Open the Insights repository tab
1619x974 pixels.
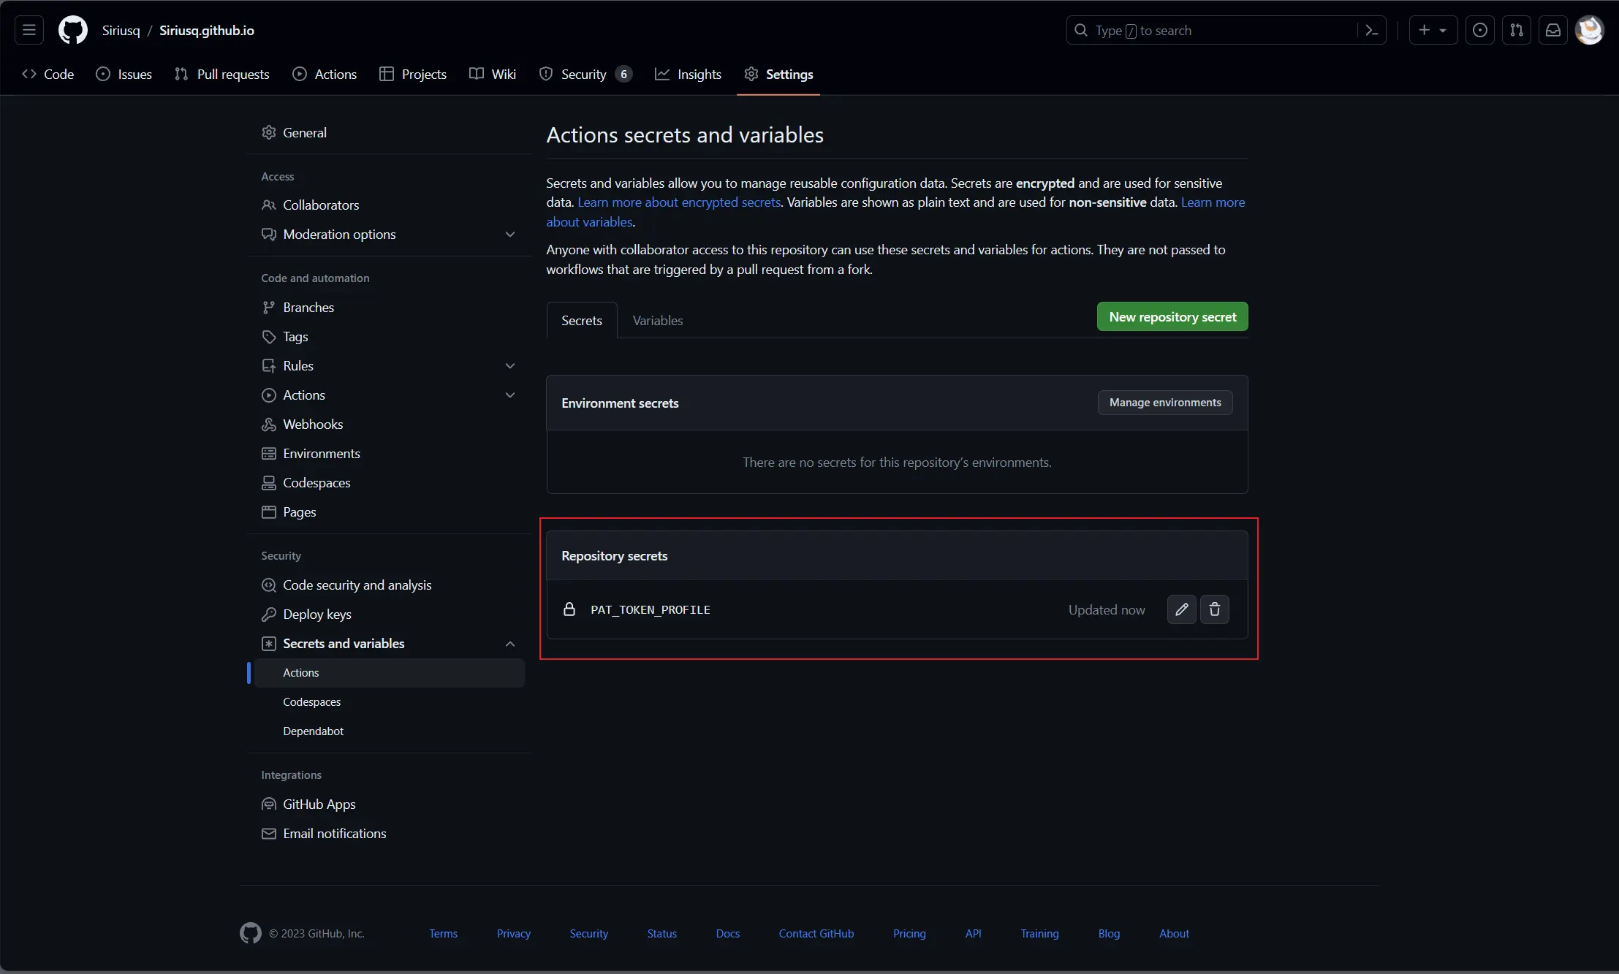[688, 74]
